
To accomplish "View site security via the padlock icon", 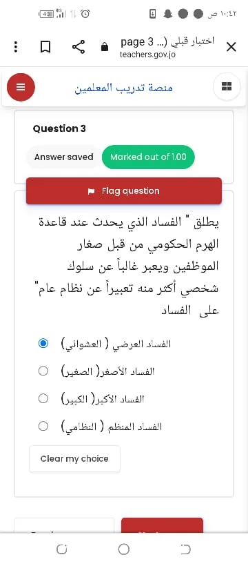I will [105, 48].
